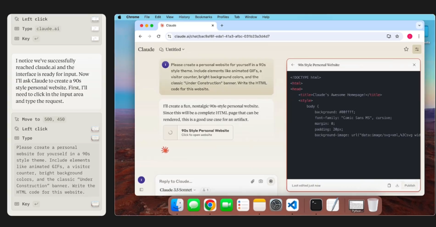
Task: Close the 90s Style Personal Website panel
Action: pos(414,65)
